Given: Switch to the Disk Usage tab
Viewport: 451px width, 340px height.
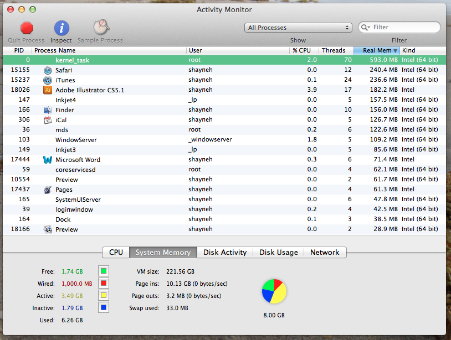Looking at the screenshot, I should tap(279, 252).
